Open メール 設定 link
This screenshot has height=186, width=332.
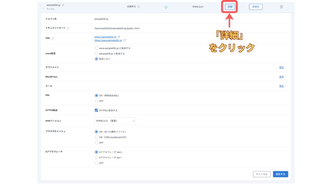click(x=281, y=86)
